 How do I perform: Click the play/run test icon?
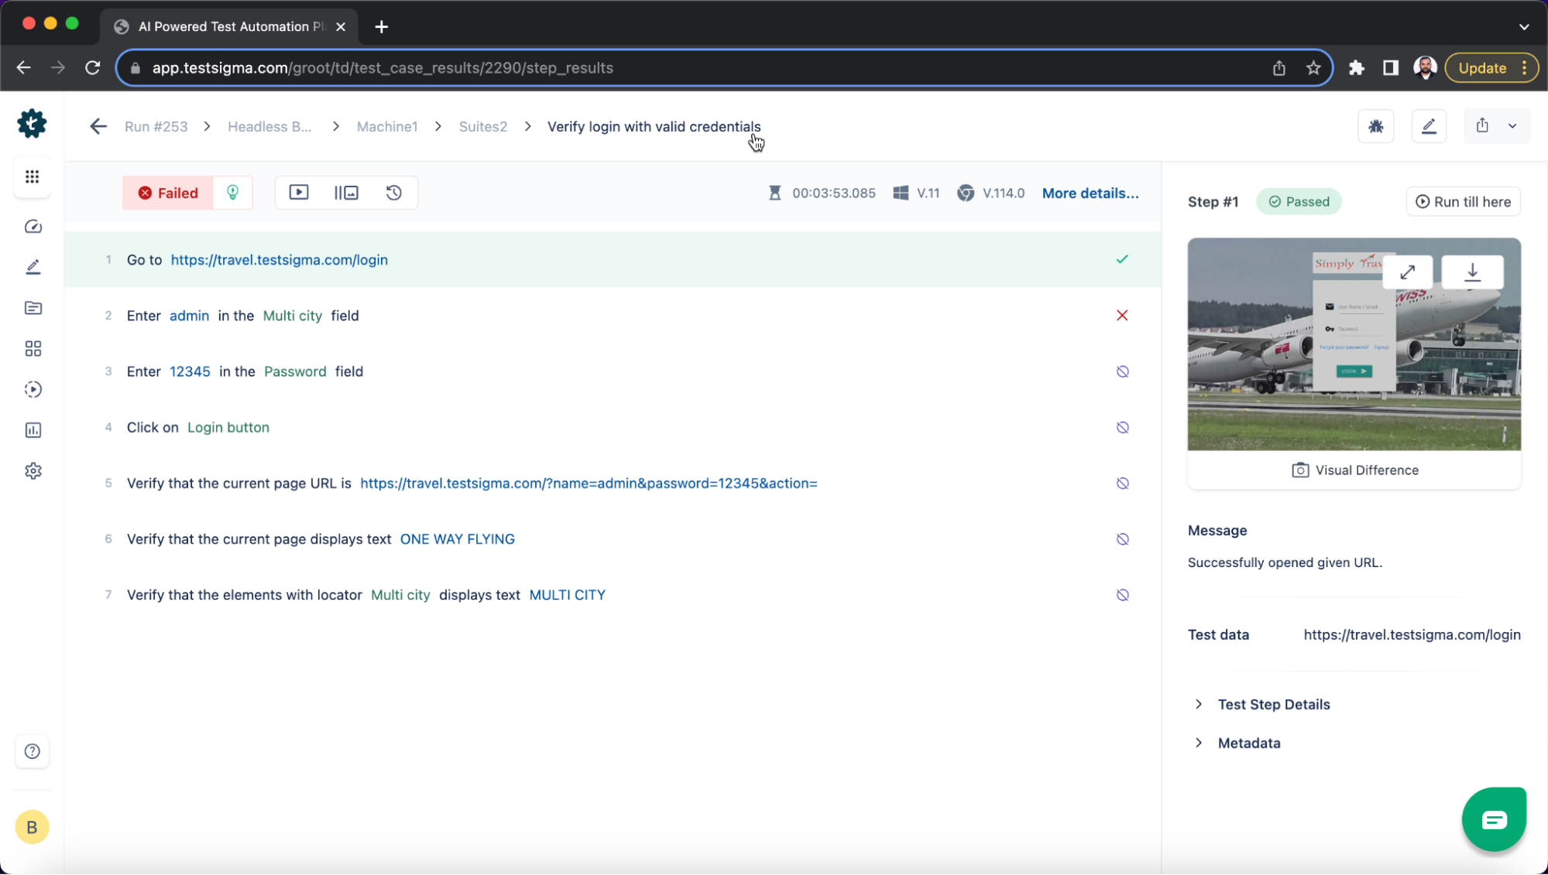[x=299, y=192]
